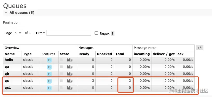Open the qc1 queue link

(x=8, y=88)
